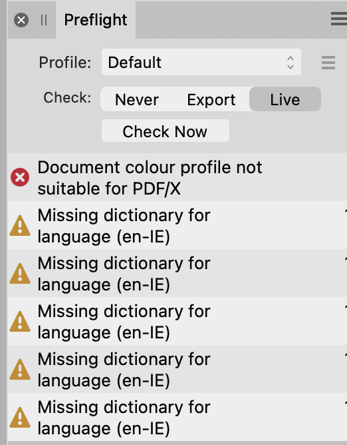Screen dimensions: 347x445
Task: Open the Profile dropdown showing Default
Action: tap(201, 62)
